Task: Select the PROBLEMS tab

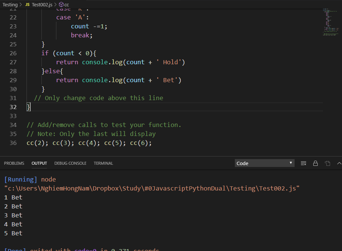Action: point(14,163)
